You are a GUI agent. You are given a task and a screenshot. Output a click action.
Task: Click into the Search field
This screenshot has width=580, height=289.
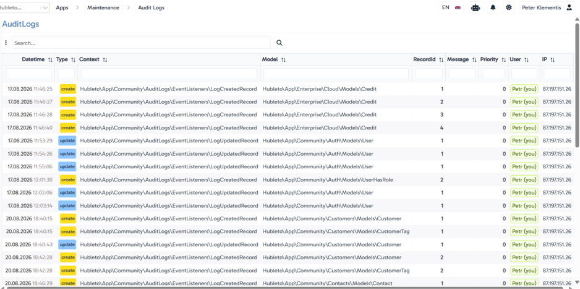142,43
